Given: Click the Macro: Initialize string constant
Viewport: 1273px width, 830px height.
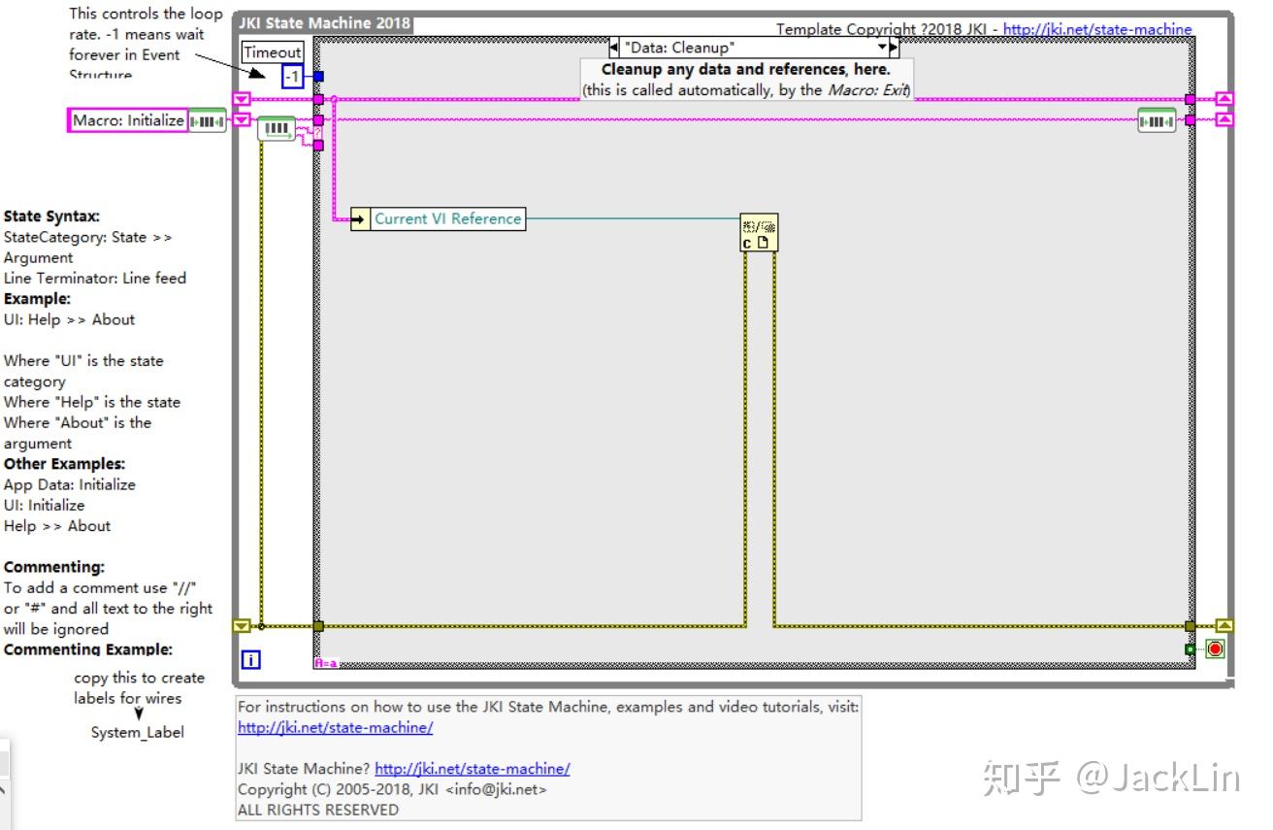Looking at the screenshot, I should click(129, 119).
